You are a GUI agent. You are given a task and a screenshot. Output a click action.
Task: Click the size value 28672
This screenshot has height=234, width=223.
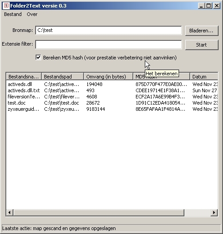[x=93, y=103]
